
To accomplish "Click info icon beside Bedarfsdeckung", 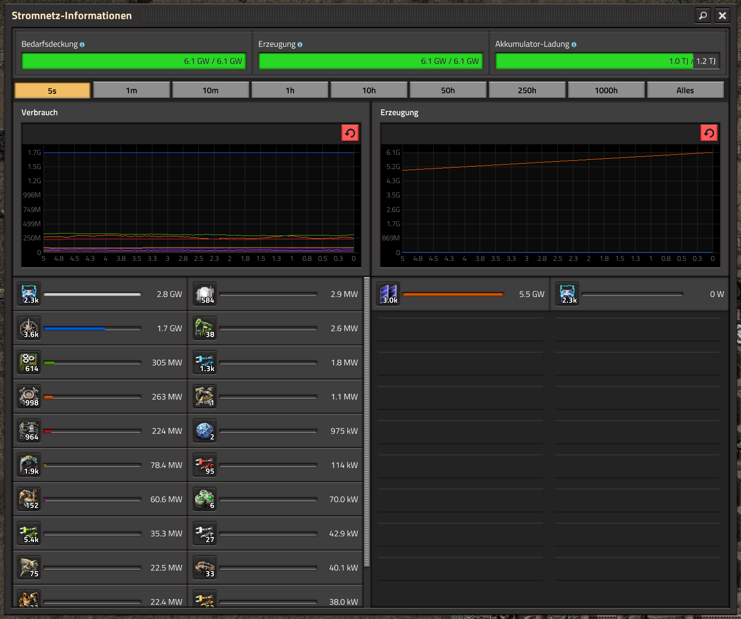I will click(x=82, y=44).
